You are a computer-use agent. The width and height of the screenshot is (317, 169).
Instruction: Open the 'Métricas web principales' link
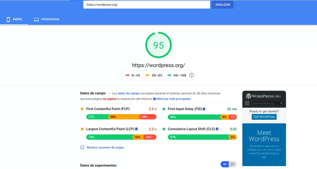pos(174,99)
